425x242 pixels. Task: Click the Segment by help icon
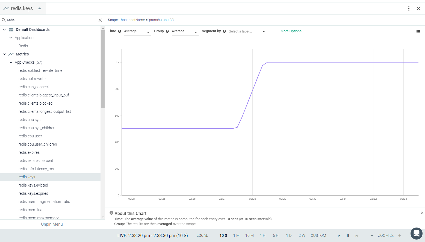[224, 31]
